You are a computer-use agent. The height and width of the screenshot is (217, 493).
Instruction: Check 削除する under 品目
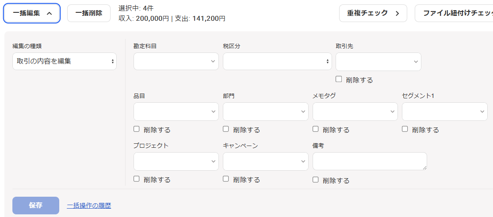click(x=137, y=129)
